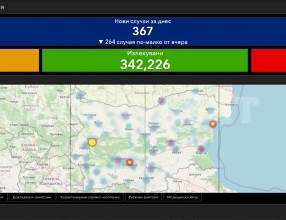
Task: Click the Edirne label on the map
Action: (178, 181)
